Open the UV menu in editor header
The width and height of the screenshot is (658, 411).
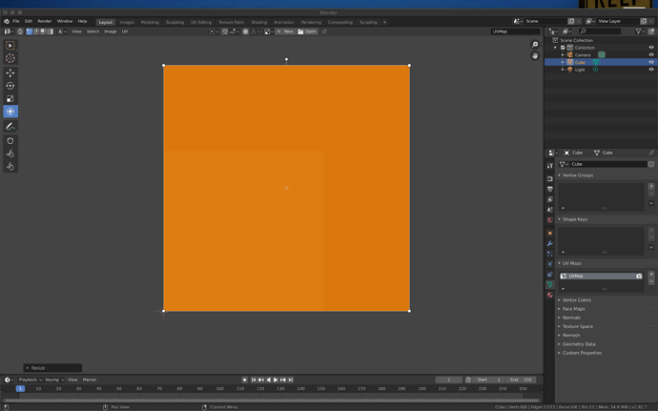coord(125,31)
